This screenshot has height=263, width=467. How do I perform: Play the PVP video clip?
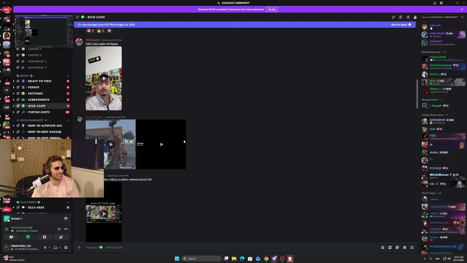104,78
